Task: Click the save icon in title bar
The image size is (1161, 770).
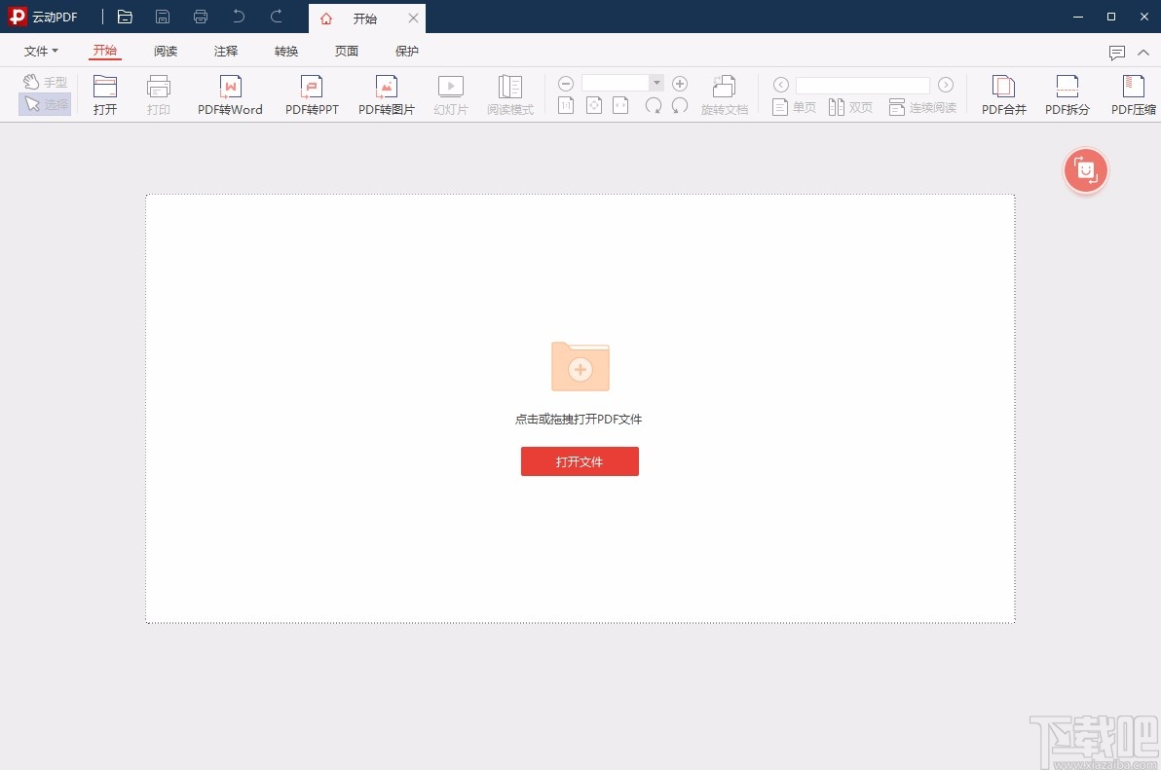Action: click(162, 17)
